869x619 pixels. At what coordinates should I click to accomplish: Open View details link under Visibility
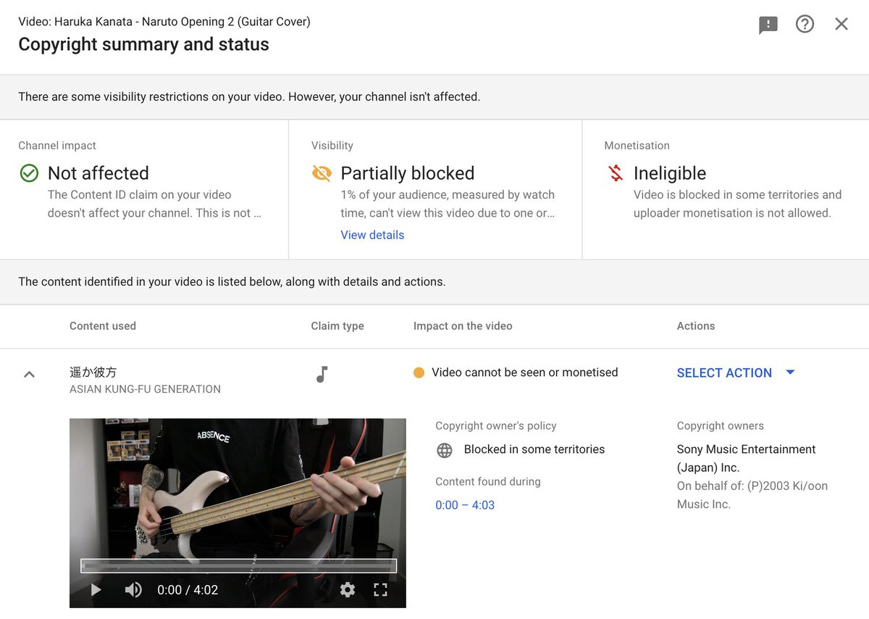372,235
